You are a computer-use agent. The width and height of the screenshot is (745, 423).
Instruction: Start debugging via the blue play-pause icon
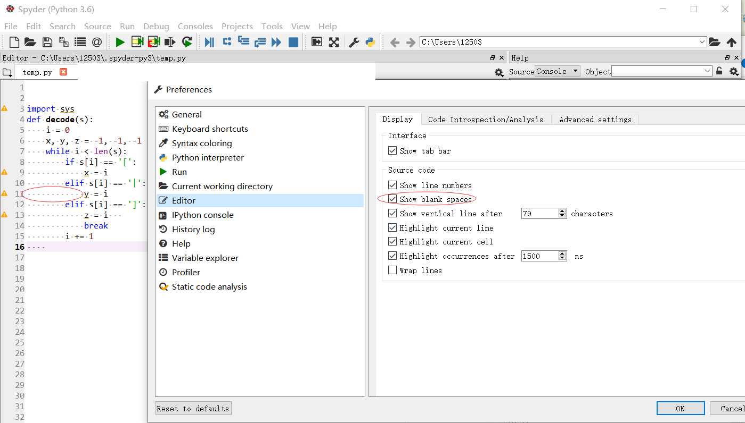[209, 42]
